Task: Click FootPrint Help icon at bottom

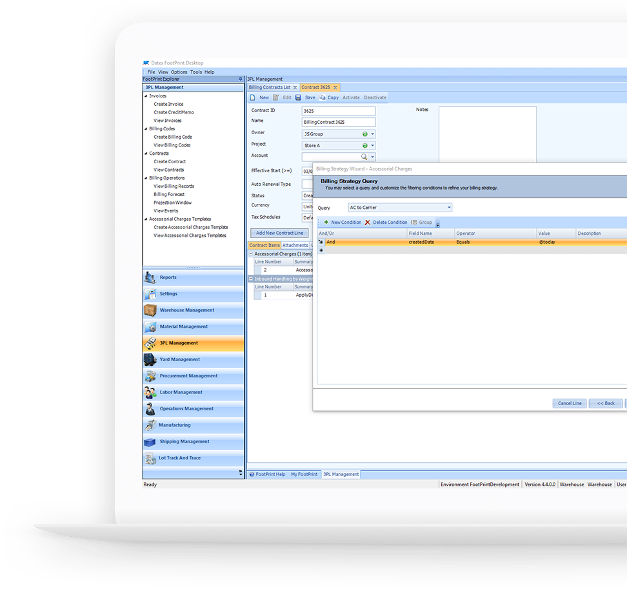Action: point(252,475)
